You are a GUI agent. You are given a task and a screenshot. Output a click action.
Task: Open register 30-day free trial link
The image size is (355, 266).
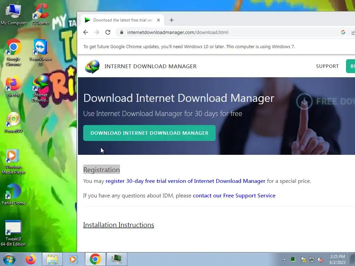[x=185, y=181]
